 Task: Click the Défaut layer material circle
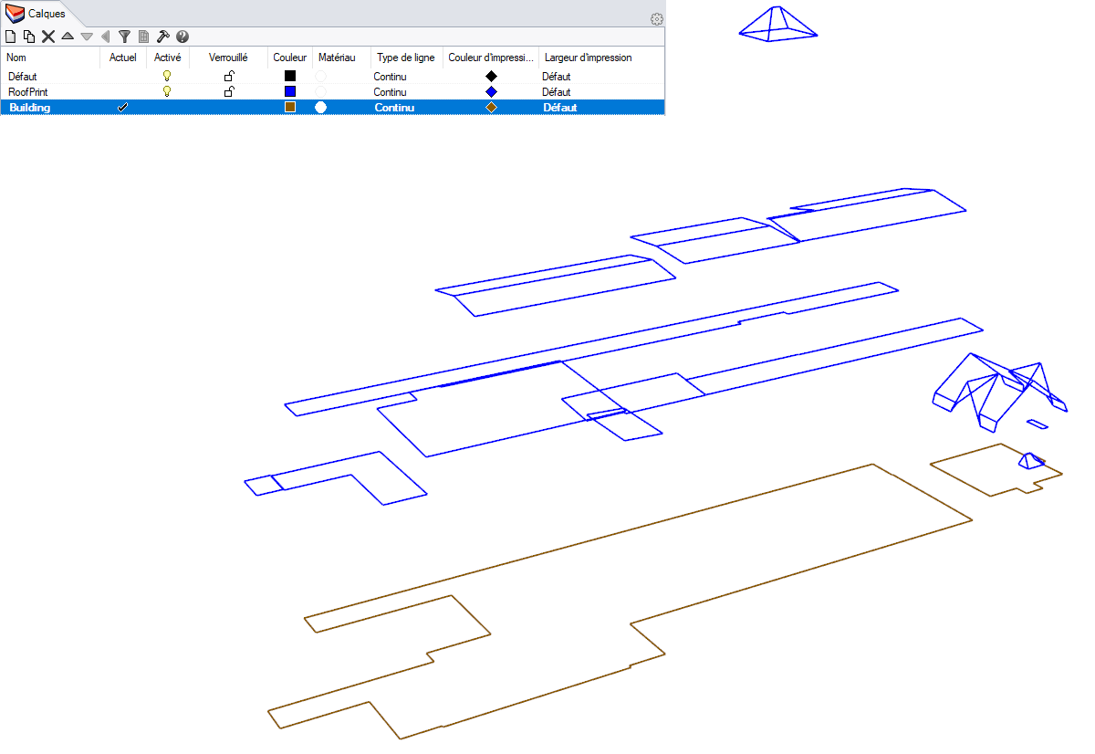pyautogui.click(x=320, y=77)
